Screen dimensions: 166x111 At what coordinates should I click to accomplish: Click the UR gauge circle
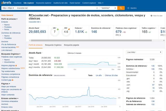[x=54, y=32]
